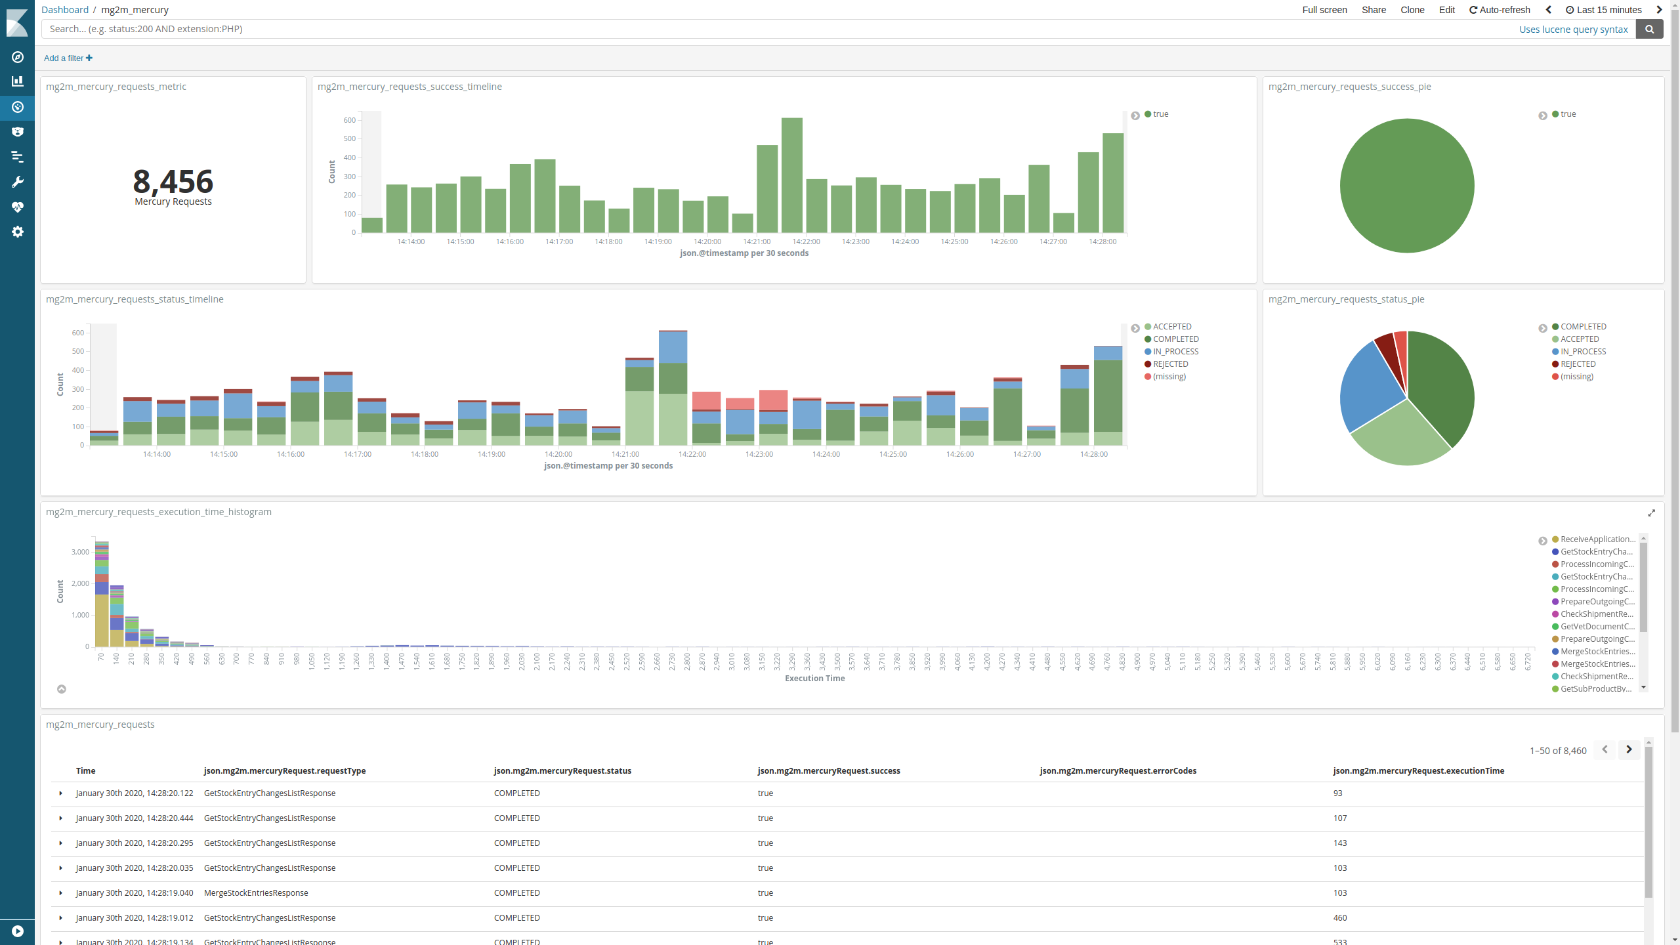This screenshot has height=945, width=1680.
Task: Go to next page of mg2m_mercury_requests table
Action: pyautogui.click(x=1629, y=749)
